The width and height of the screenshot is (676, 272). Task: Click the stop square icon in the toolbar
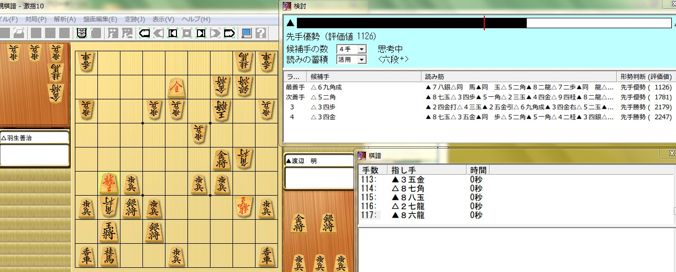pyautogui.click(x=187, y=33)
